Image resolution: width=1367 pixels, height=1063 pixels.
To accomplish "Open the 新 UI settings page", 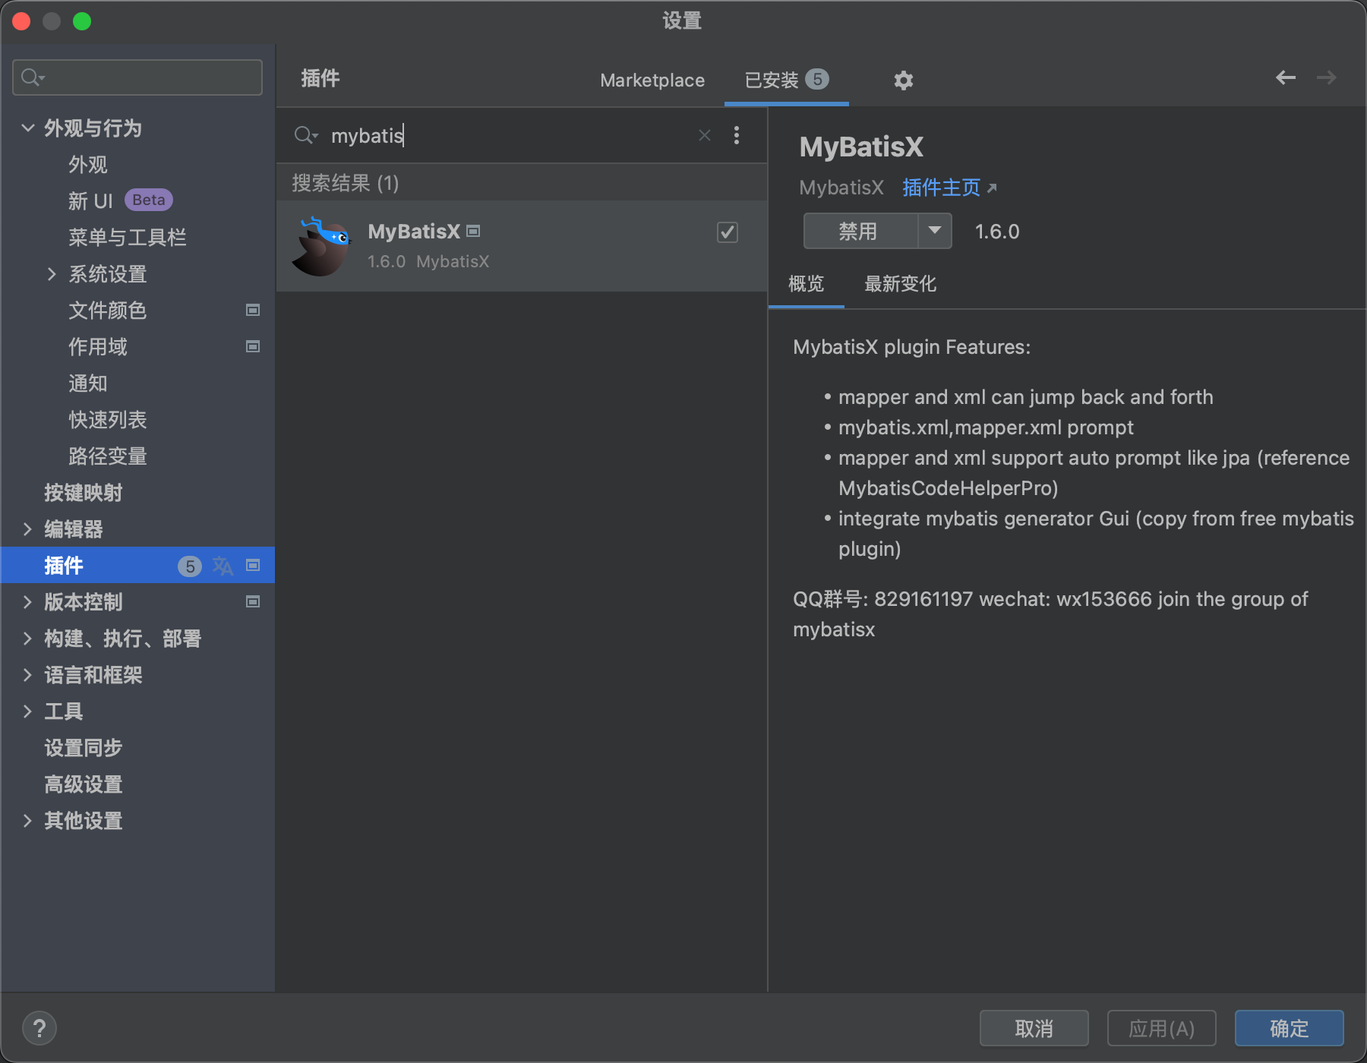I will tap(90, 200).
